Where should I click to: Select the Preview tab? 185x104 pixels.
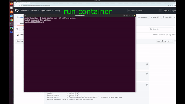pyautogui.click(x=20, y=41)
